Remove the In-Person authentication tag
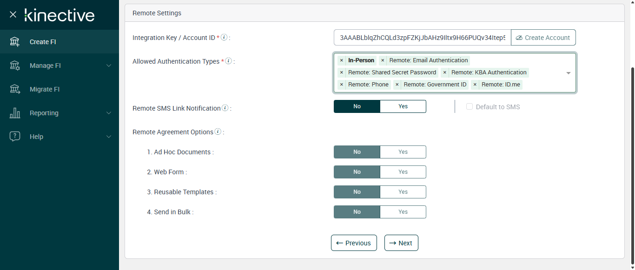Viewport: 635px width, 270px height. (342, 60)
